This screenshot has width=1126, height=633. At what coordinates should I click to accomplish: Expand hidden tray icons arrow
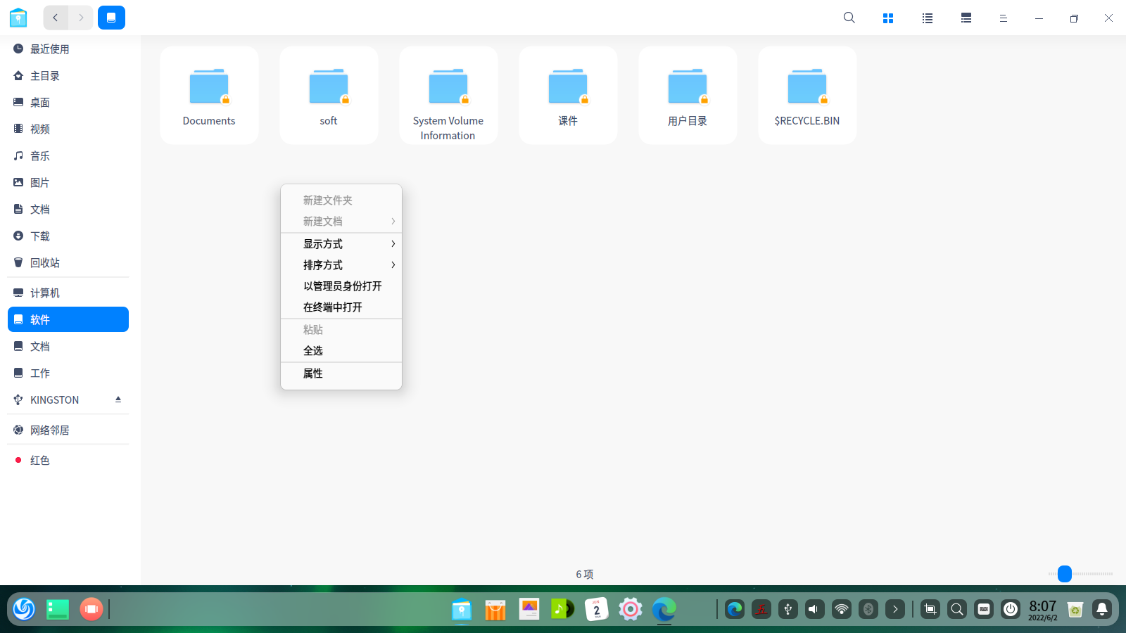tap(895, 609)
